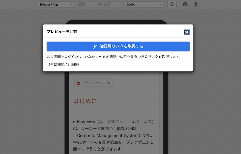The height and width of the screenshot is (154, 241).
Task: Click the はじめに heading
Action: pos(85,101)
